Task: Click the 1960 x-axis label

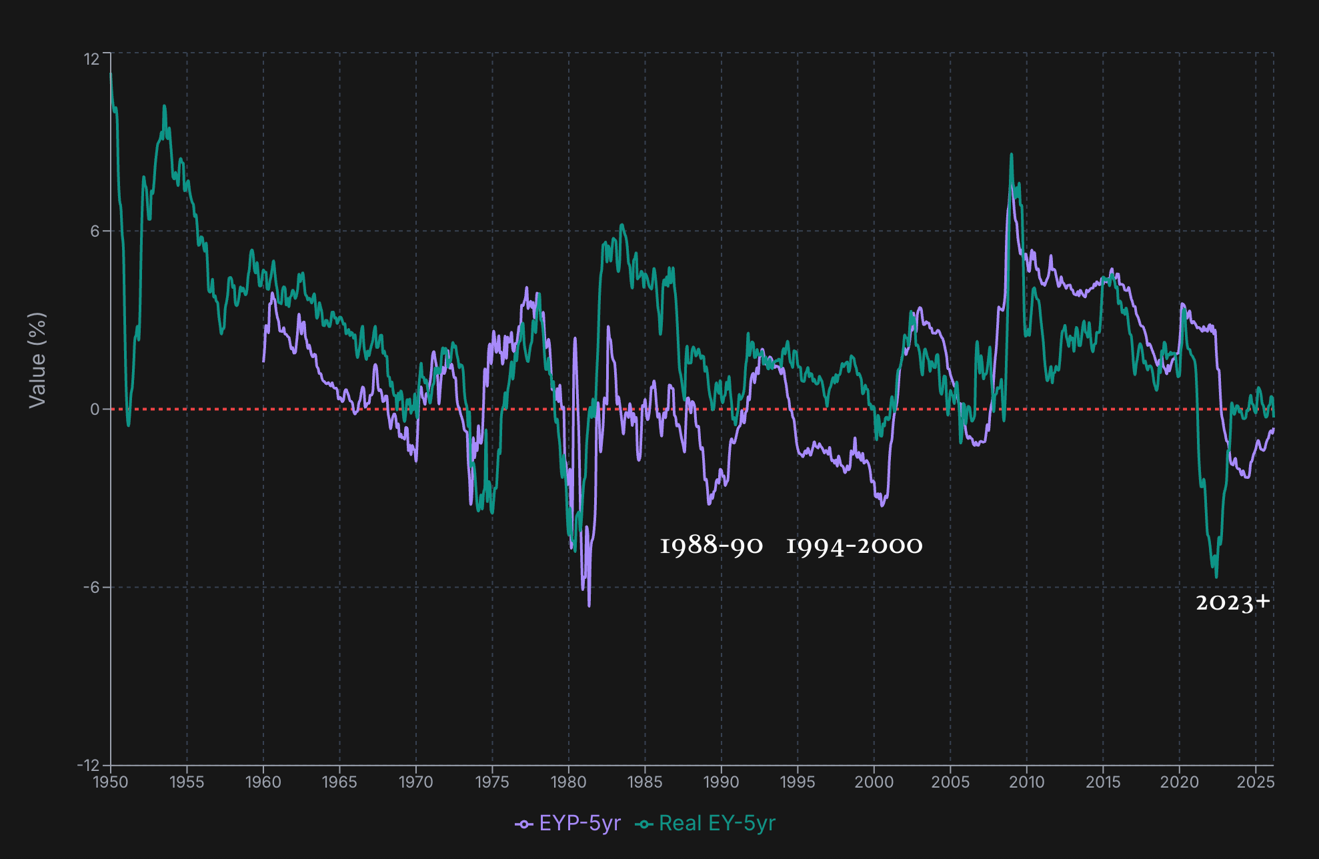Action: point(263,782)
